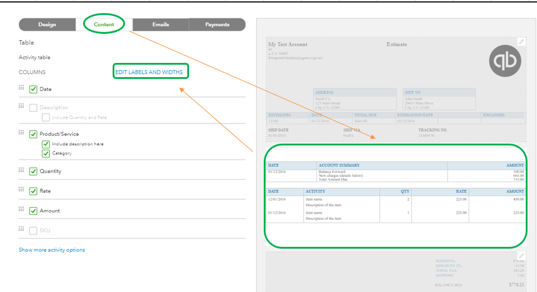Screen dimensions: 537x292
Task: Click the EXPIRATION DATE header in preview
Action: click(x=415, y=115)
